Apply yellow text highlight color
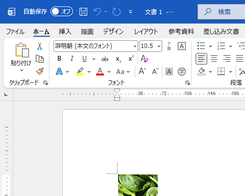Image resolution: width=245 pixels, height=196 pixels. pyautogui.click(x=80, y=72)
